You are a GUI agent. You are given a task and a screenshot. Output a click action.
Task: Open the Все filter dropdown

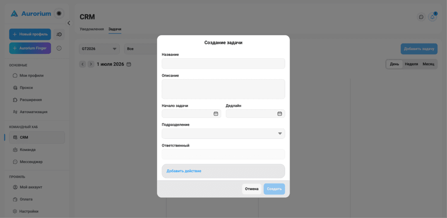pos(141,49)
